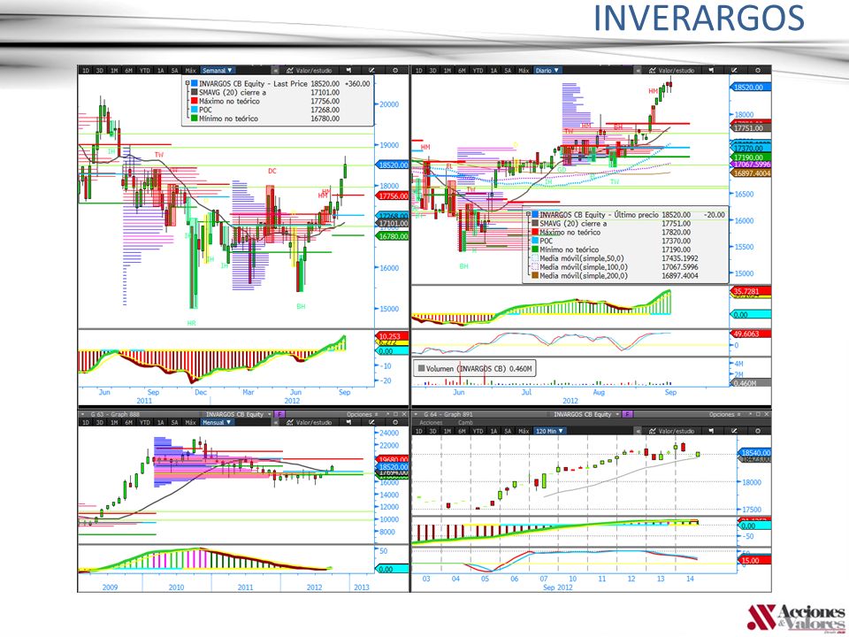This screenshot has height=637, width=849.
Task: Open the G 64 Graph 891 window menu arrow
Action: (417, 414)
